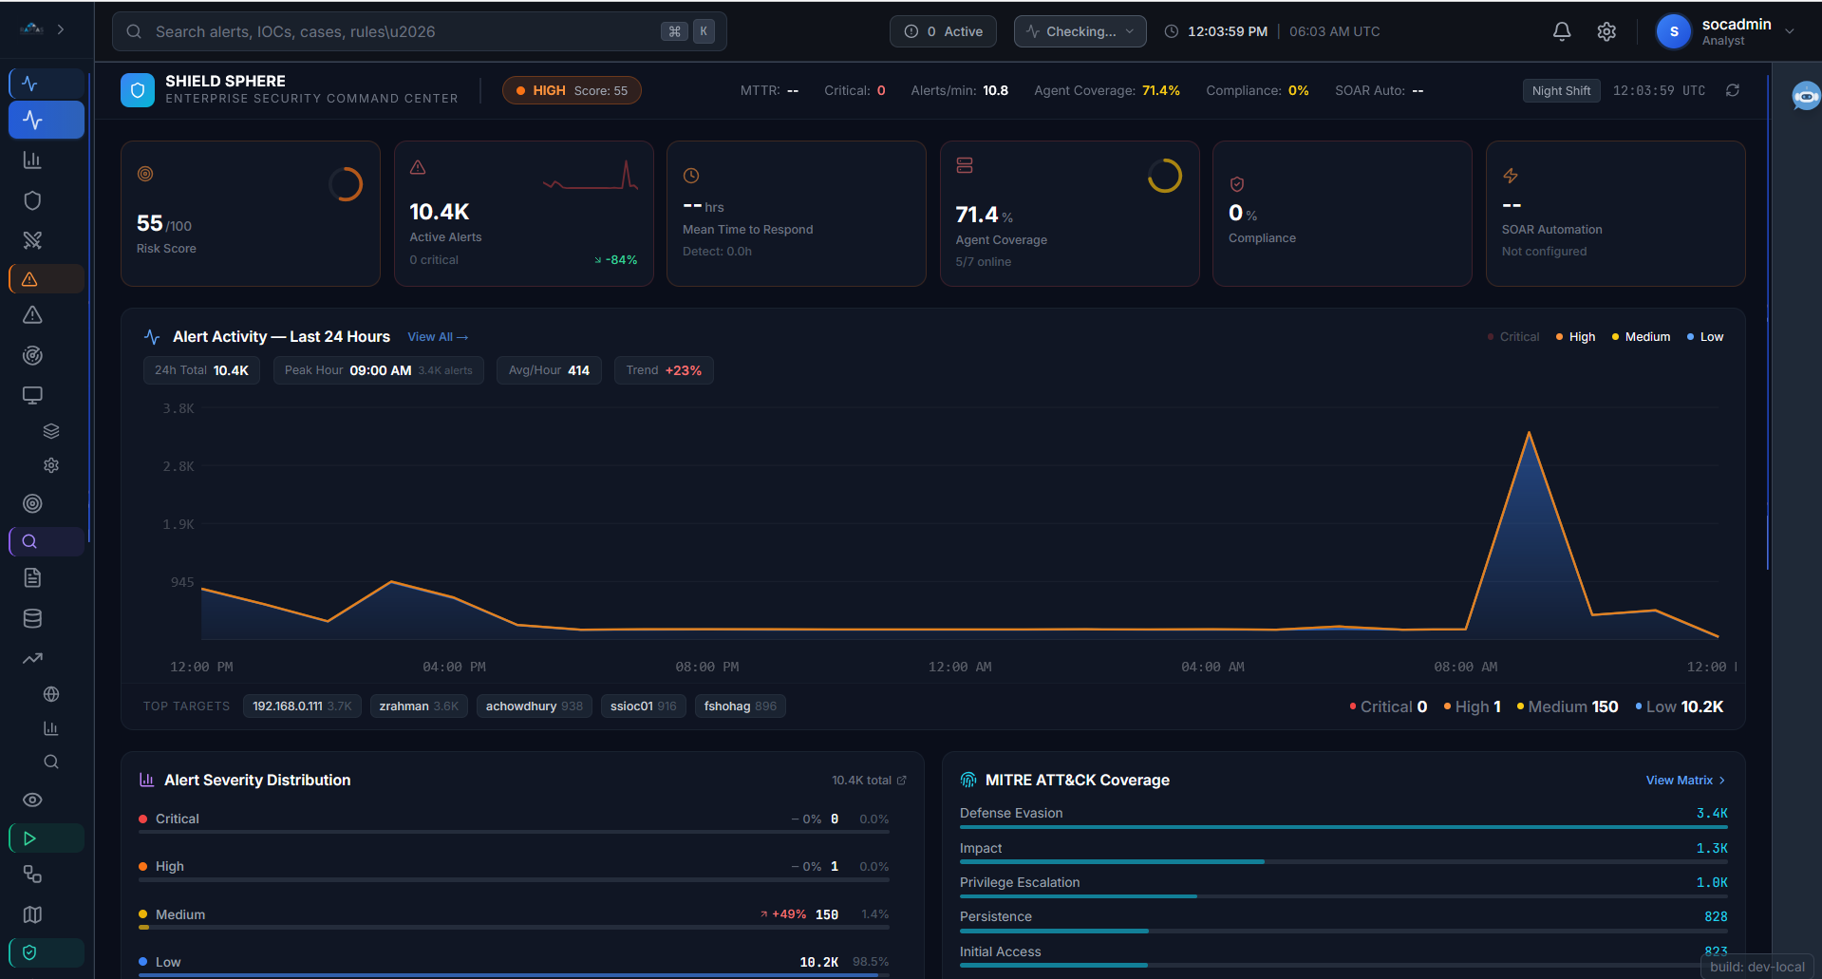The image size is (1822, 979).
Task: Open View All alert activity
Action: (437, 336)
